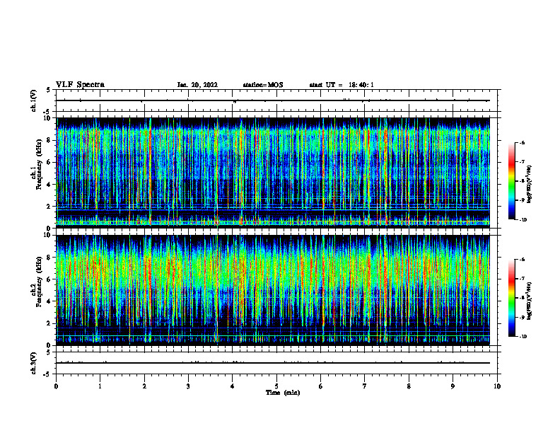560x433 pixels.
Task: Click the "Time (min)" axis title
Action: (283, 393)
